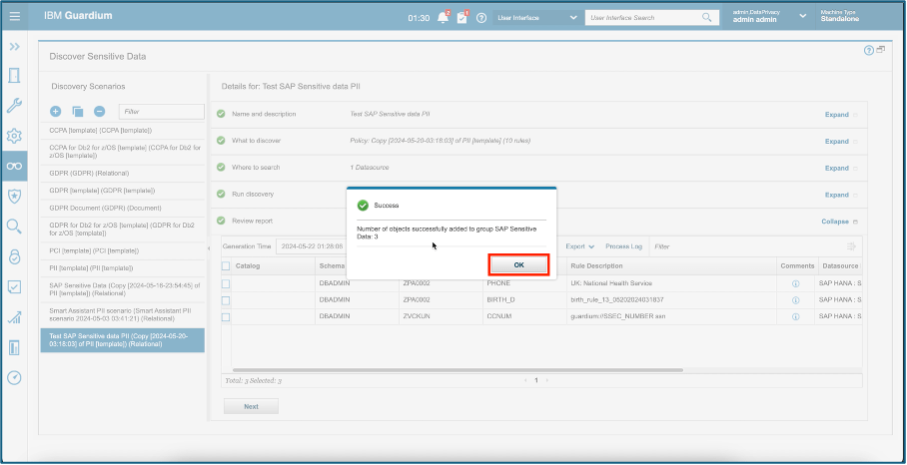Image resolution: width=907 pixels, height=465 pixels.
Task: Open the door-shaped Welcome sidebar icon
Action: pos(14,75)
